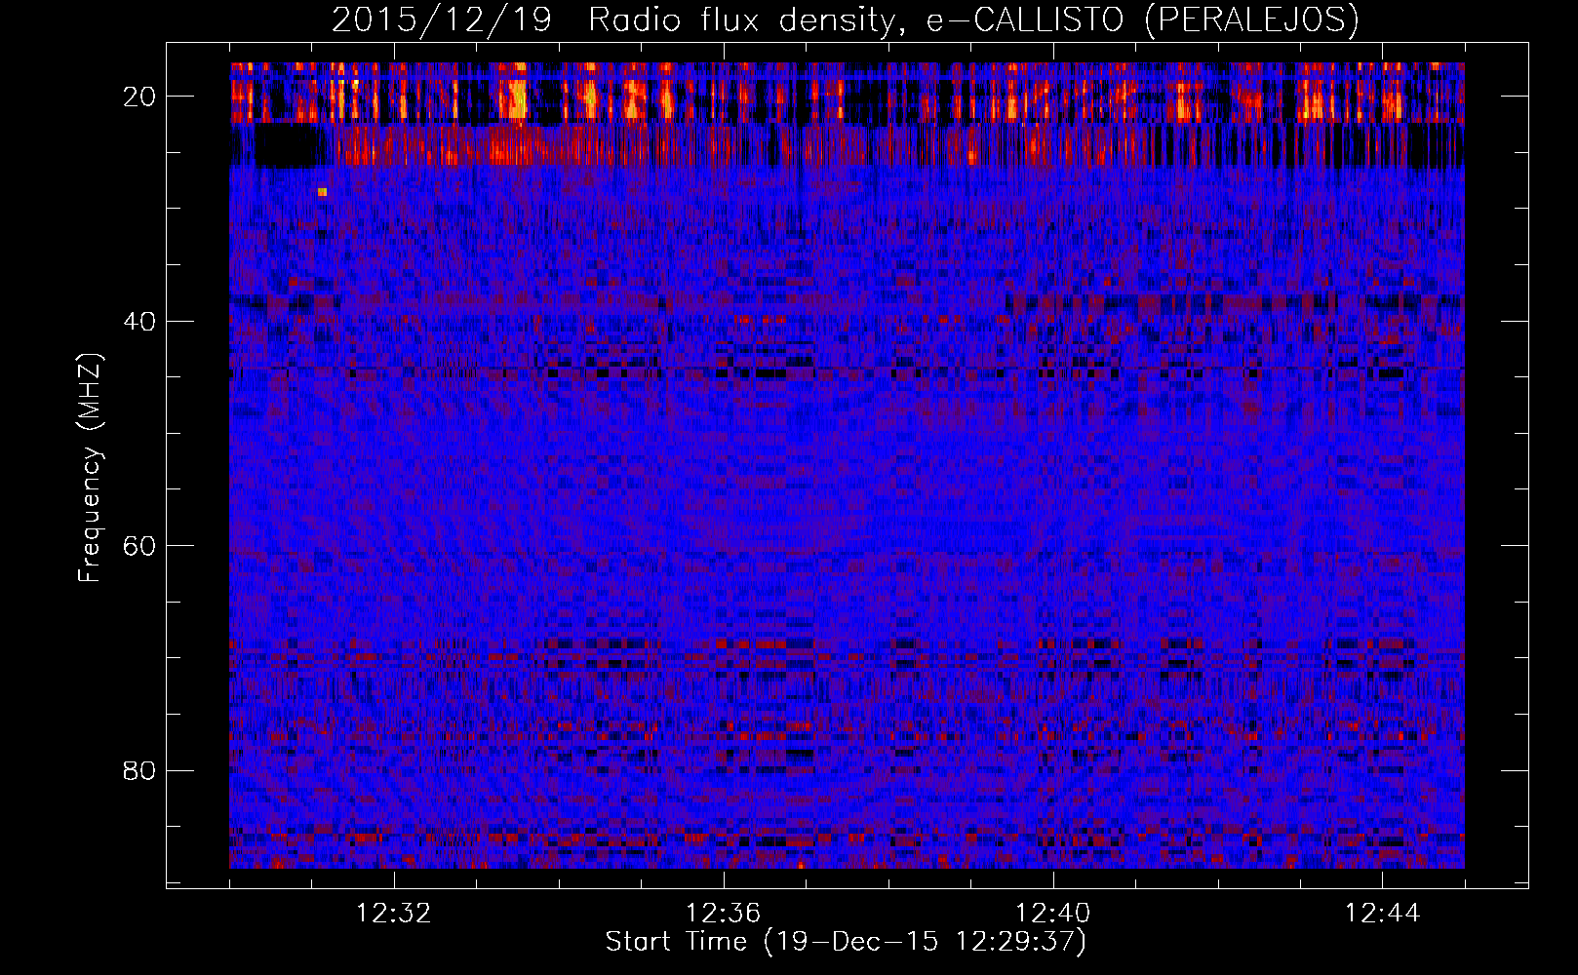Click the black data gap near 25 MHz
This screenshot has height=975, width=1578.
click(x=288, y=146)
